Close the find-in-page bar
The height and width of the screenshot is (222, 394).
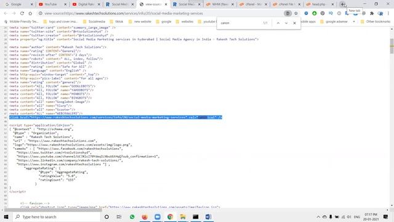click(294, 23)
